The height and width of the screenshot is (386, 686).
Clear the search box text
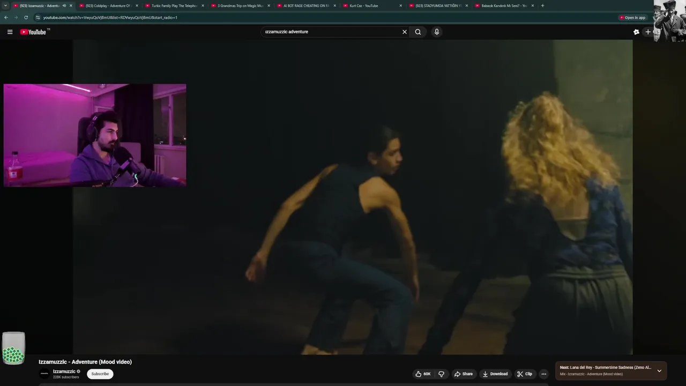405,32
